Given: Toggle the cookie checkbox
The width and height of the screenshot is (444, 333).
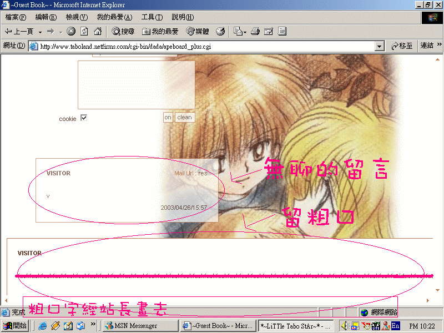Looking at the screenshot, I should click(84, 118).
